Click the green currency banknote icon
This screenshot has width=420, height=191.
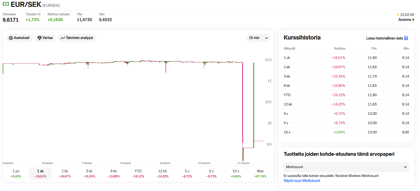click(x=6, y=4)
